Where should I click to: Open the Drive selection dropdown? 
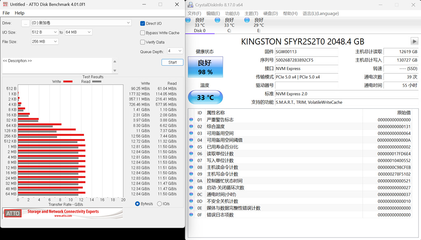(81, 23)
